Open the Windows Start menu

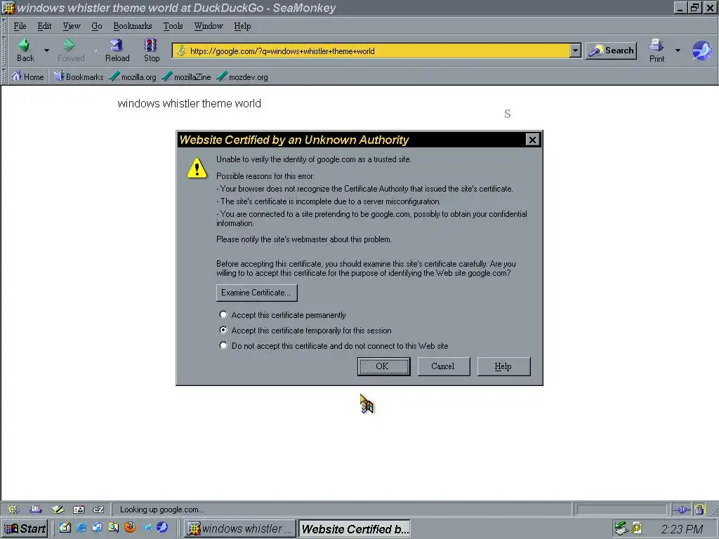pos(25,528)
